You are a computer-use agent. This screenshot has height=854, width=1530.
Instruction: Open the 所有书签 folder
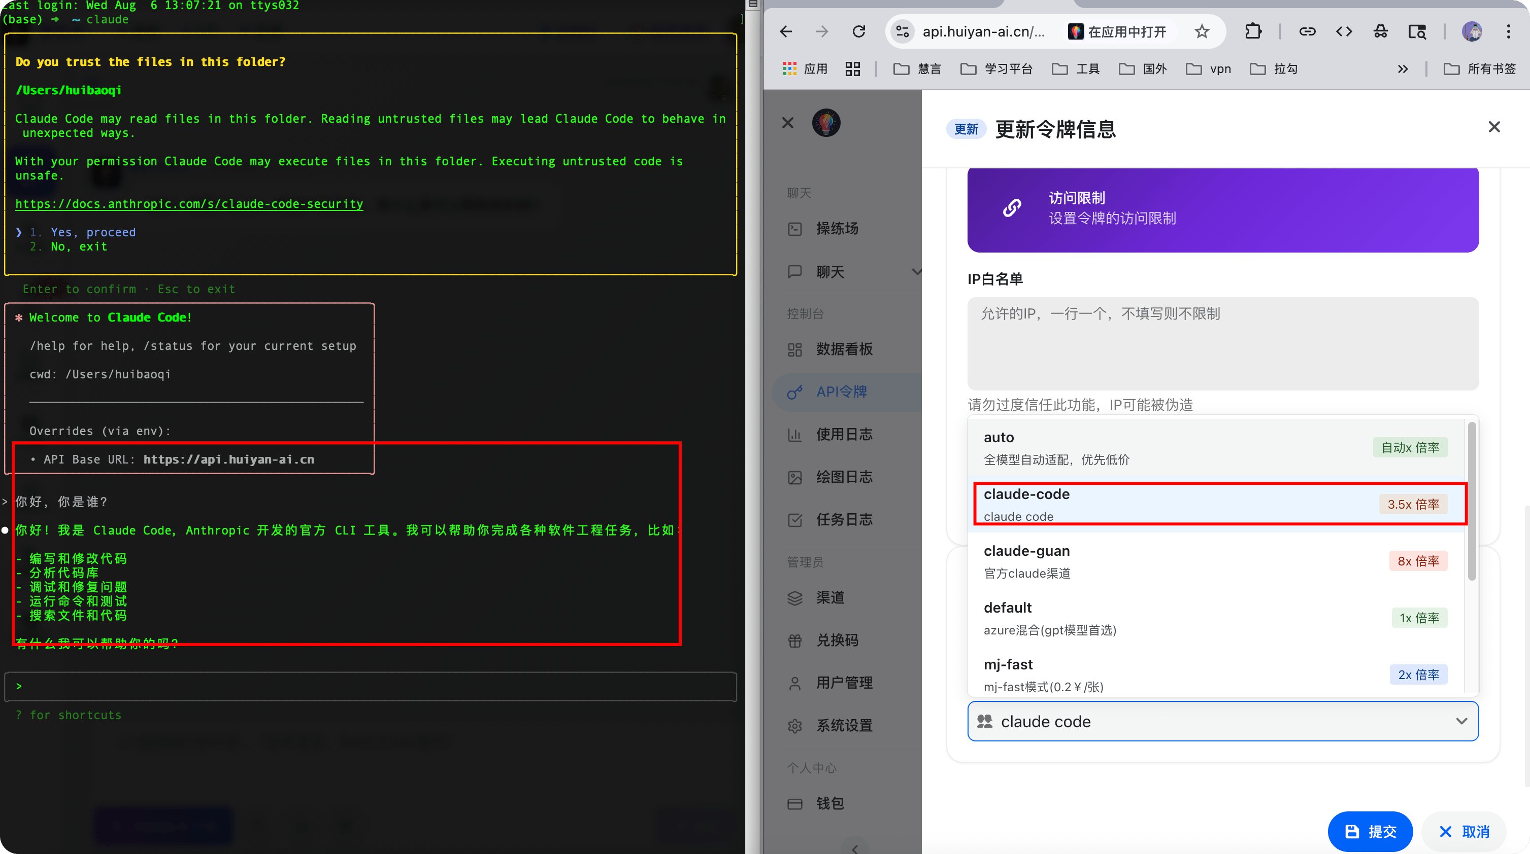tap(1480, 69)
